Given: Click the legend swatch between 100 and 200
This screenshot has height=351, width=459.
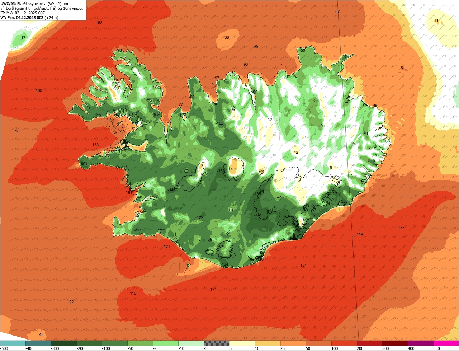Looking at the screenshot, I should coord(344,343).
